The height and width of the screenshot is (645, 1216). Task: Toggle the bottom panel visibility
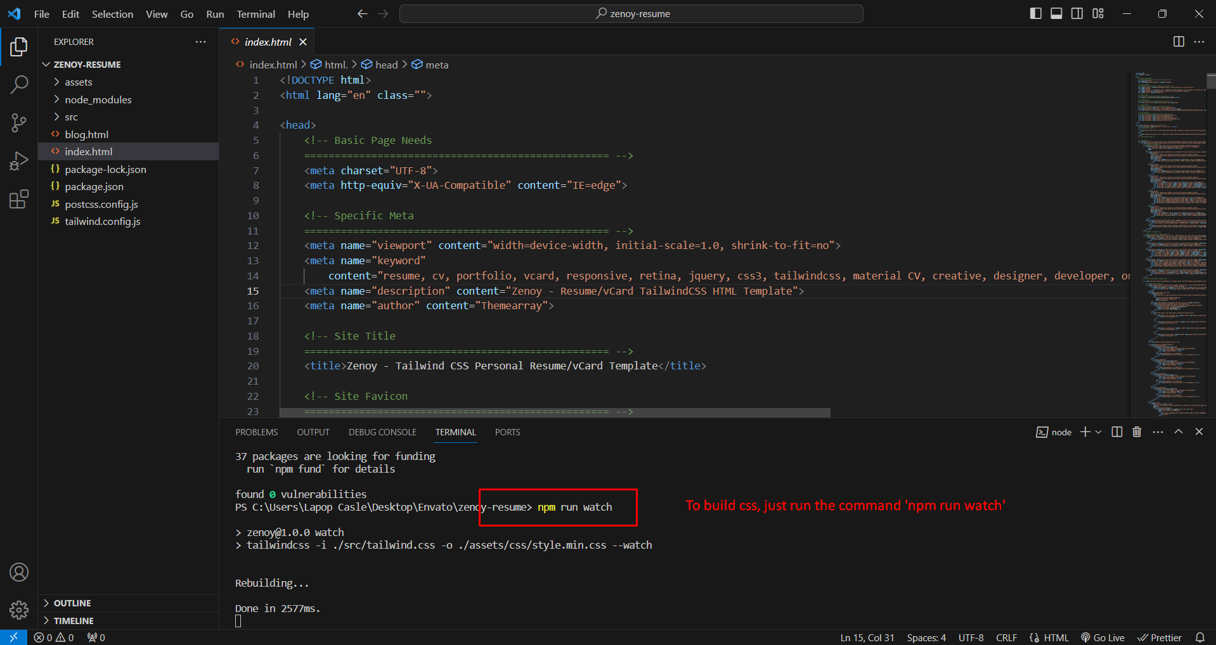[1056, 13]
